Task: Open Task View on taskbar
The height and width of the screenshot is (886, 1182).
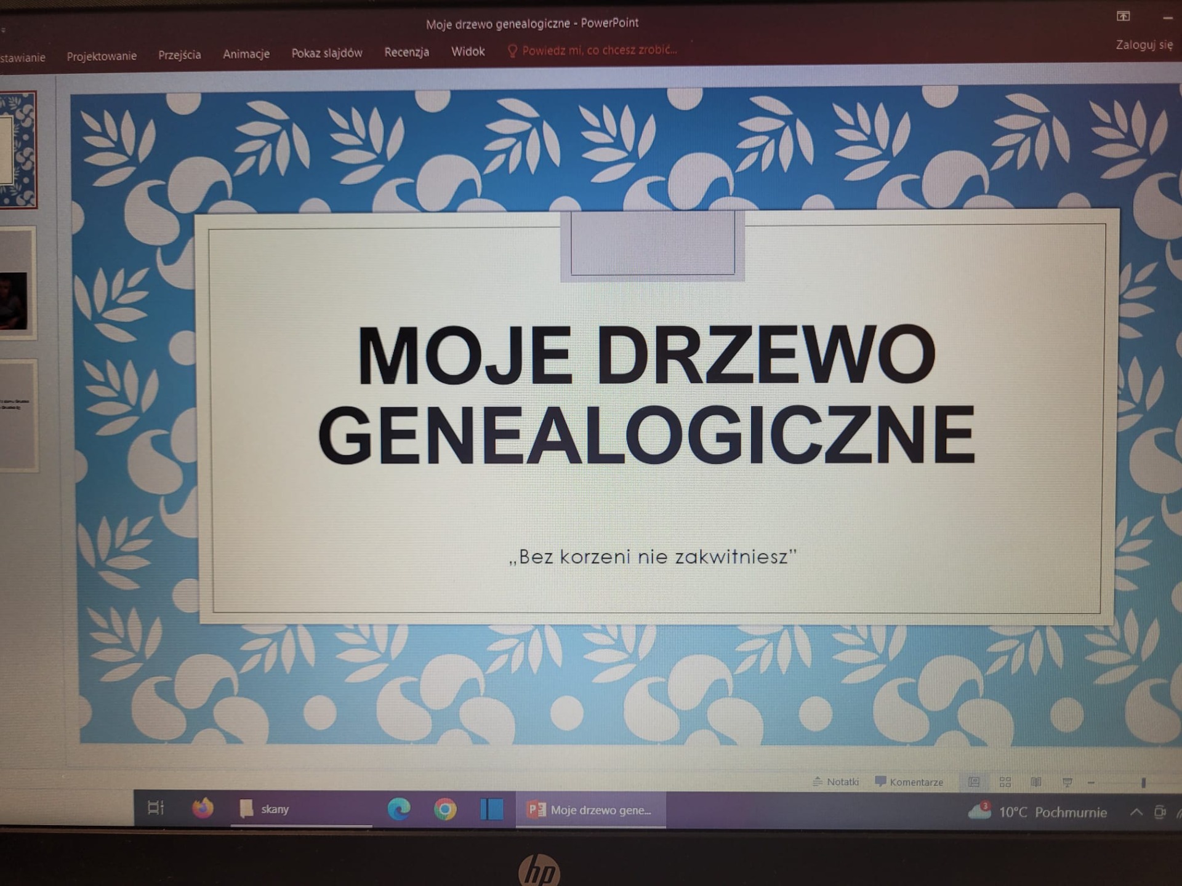Action: (x=156, y=807)
